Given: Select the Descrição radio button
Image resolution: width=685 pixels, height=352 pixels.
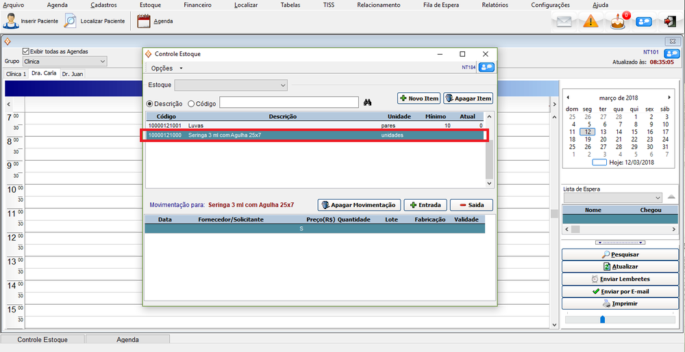Looking at the screenshot, I should pyautogui.click(x=150, y=103).
